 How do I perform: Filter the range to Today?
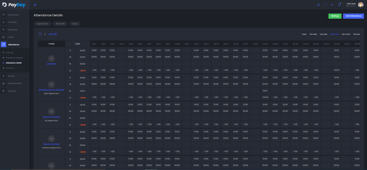(304, 34)
